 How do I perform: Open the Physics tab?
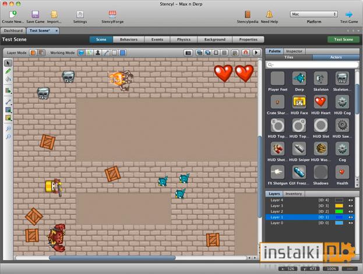184,40
